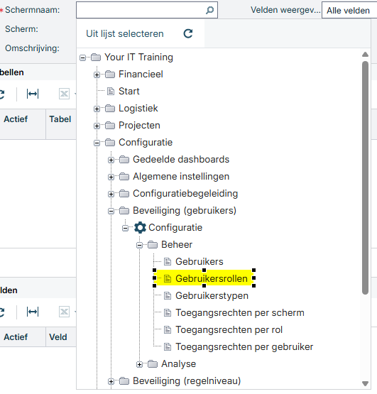Click the Your IT Training folder icon
Screen dimensions: 377x394
pyautogui.click(x=96, y=58)
